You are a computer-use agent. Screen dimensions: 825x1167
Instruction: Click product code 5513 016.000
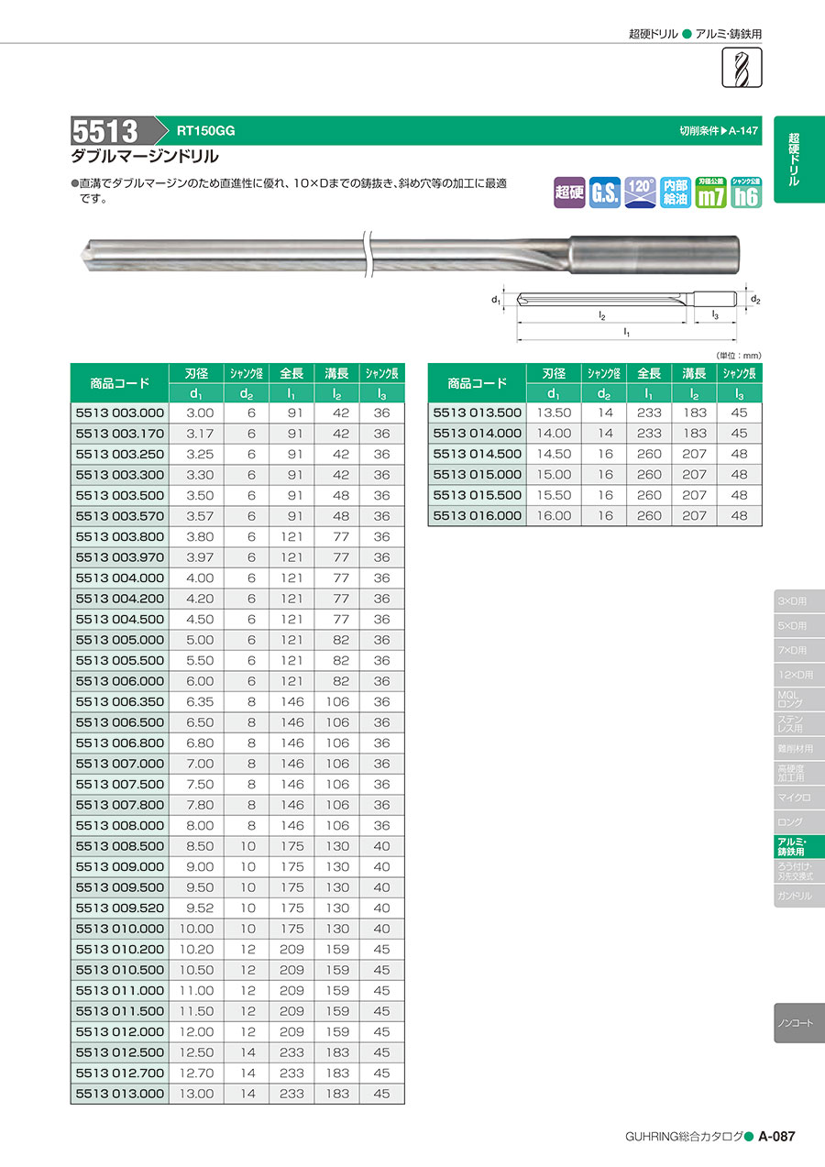click(x=477, y=516)
